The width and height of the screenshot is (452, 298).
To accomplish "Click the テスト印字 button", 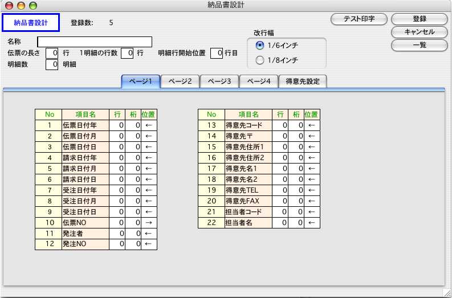I will 359,19.
